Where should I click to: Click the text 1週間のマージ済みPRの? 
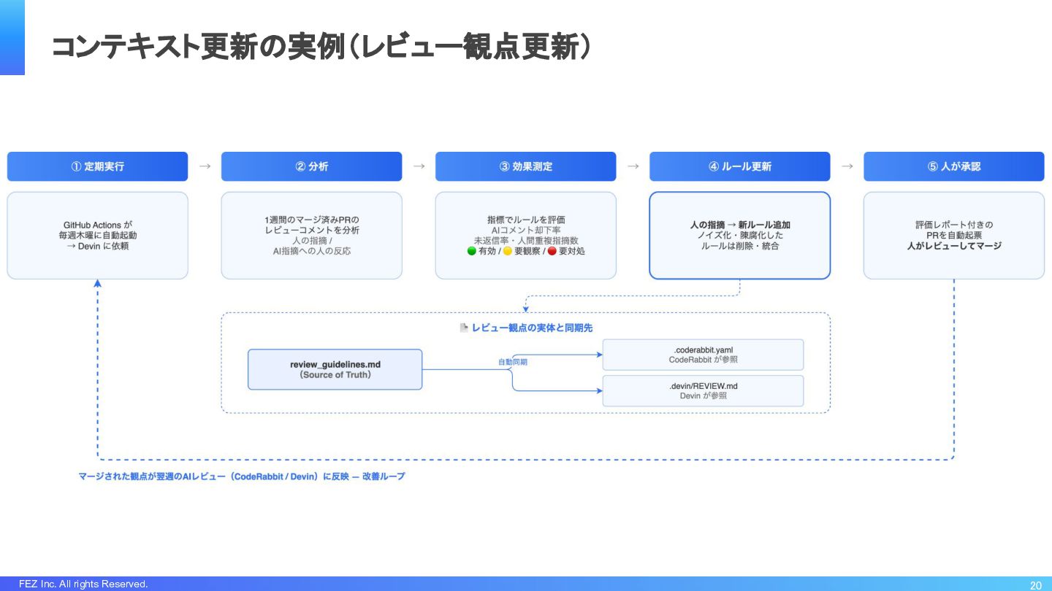pos(312,220)
